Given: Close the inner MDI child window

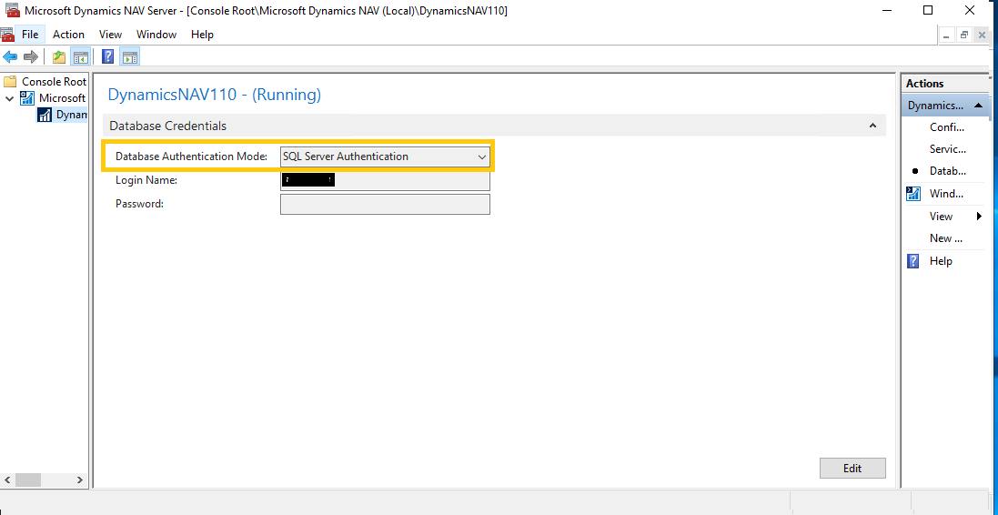Looking at the screenshot, I should click(983, 35).
